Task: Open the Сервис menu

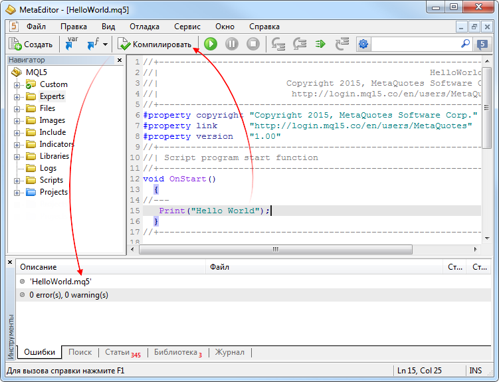Action: point(187,27)
